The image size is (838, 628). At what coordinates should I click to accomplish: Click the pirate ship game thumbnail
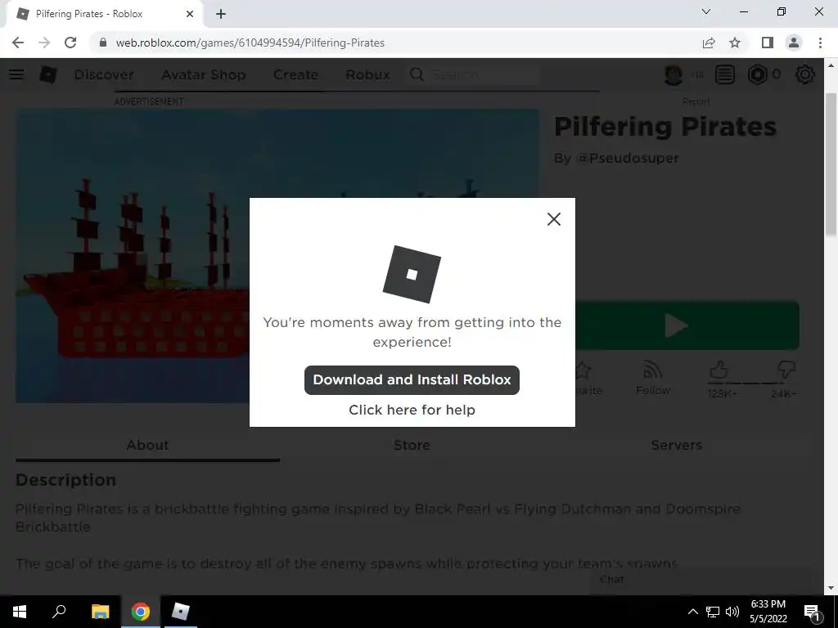tap(277, 256)
